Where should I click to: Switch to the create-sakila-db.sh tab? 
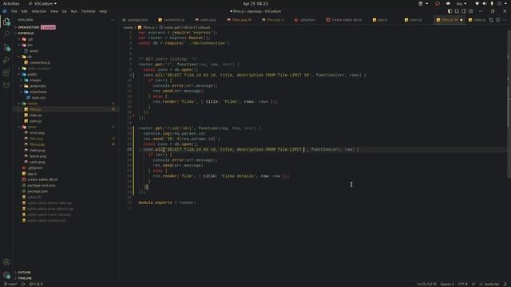(x=344, y=20)
